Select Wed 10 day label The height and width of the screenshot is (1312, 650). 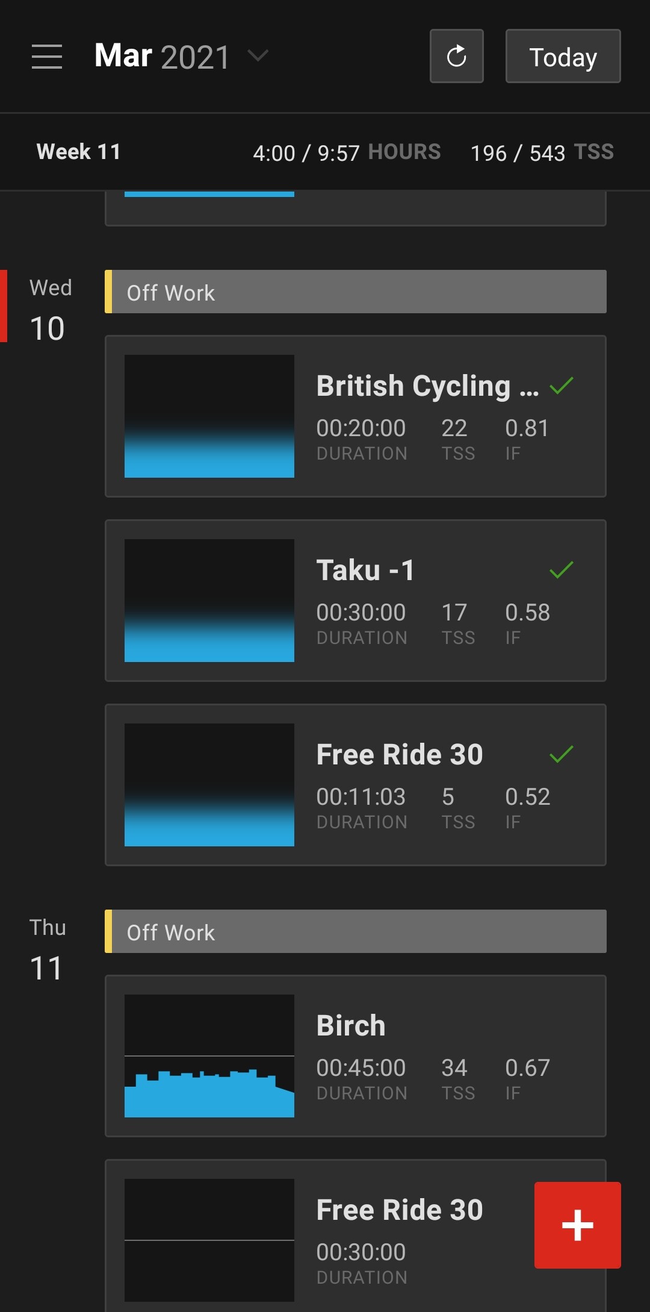tap(49, 310)
